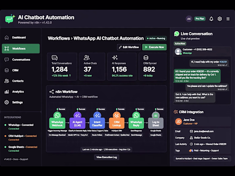Screen dimensions: 235x176
Task: Go to Dashboard in sidebar
Action: coord(21,38)
